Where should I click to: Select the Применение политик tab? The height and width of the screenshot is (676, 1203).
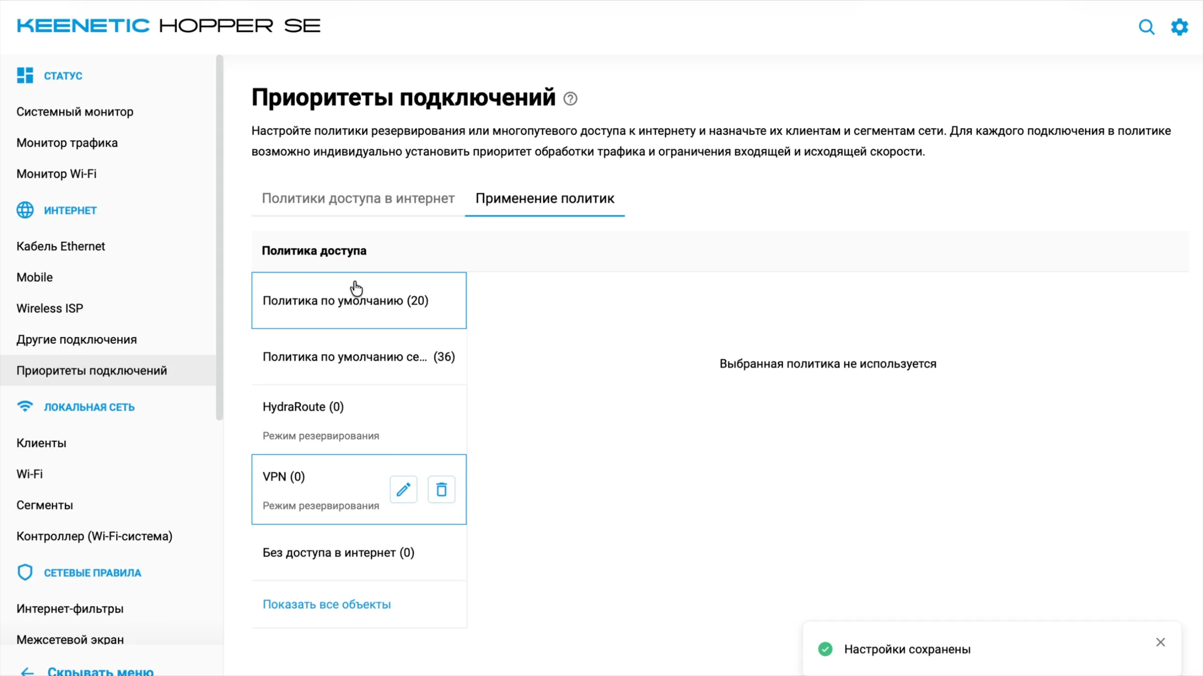[545, 199]
